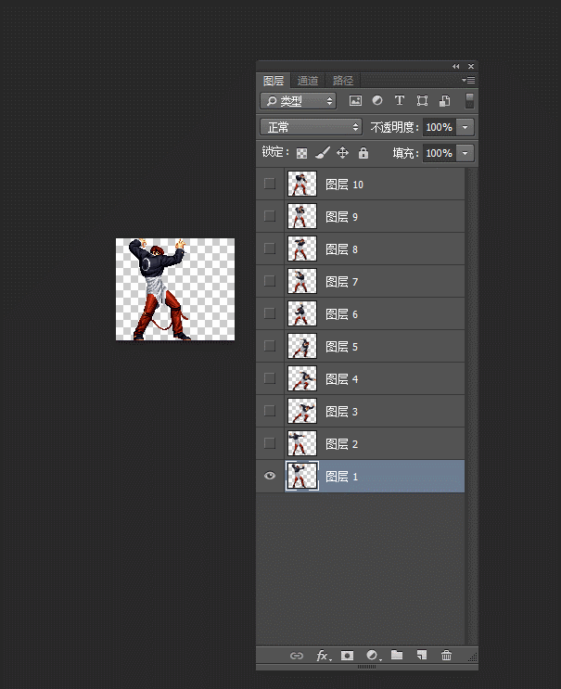
Task: Collapse the panel with double arrows
Action: pyautogui.click(x=455, y=67)
